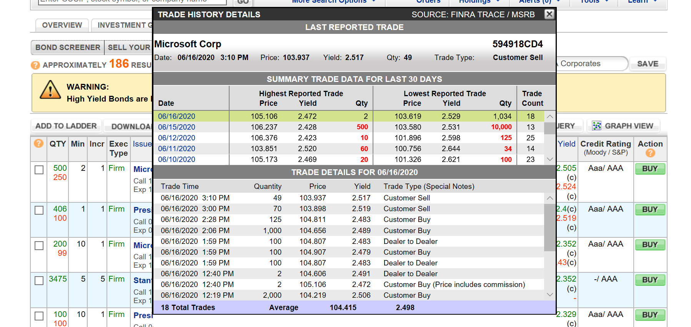
Task: Click the red 10,000 lowest trade quantity
Action: (x=501, y=127)
